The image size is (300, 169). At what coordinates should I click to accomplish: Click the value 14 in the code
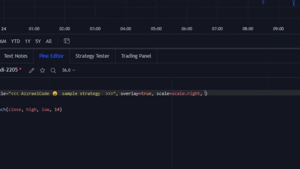(57, 109)
